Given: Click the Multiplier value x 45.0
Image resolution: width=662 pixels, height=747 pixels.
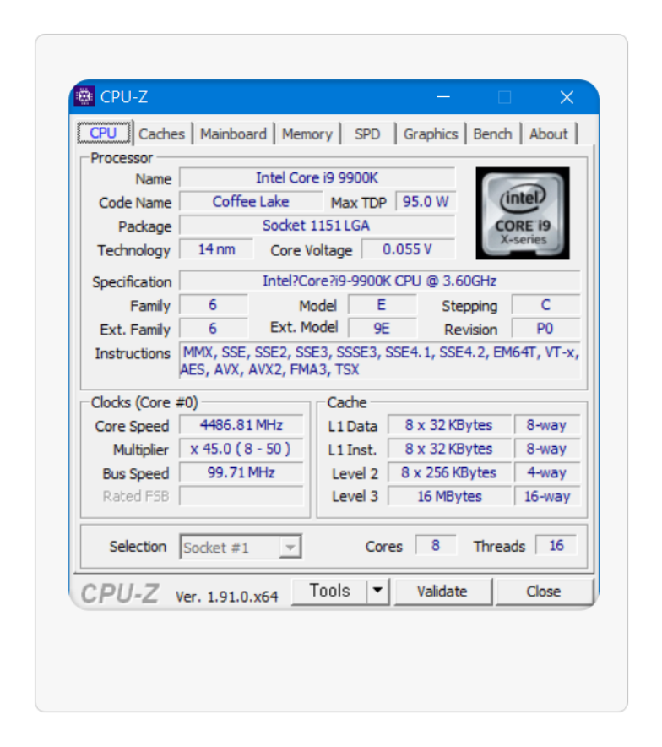Looking at the screenshot, I should tap(241, 449).
